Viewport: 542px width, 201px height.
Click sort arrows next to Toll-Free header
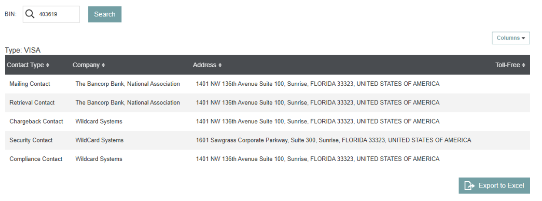pyautogui.click(x=523, y=65)
